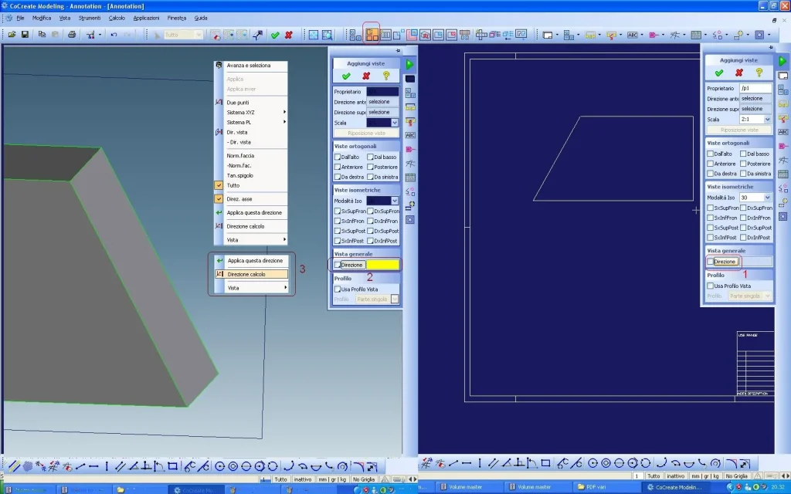Open the Calcolo menu
The image size is (791, 494).
coord(117,19)
